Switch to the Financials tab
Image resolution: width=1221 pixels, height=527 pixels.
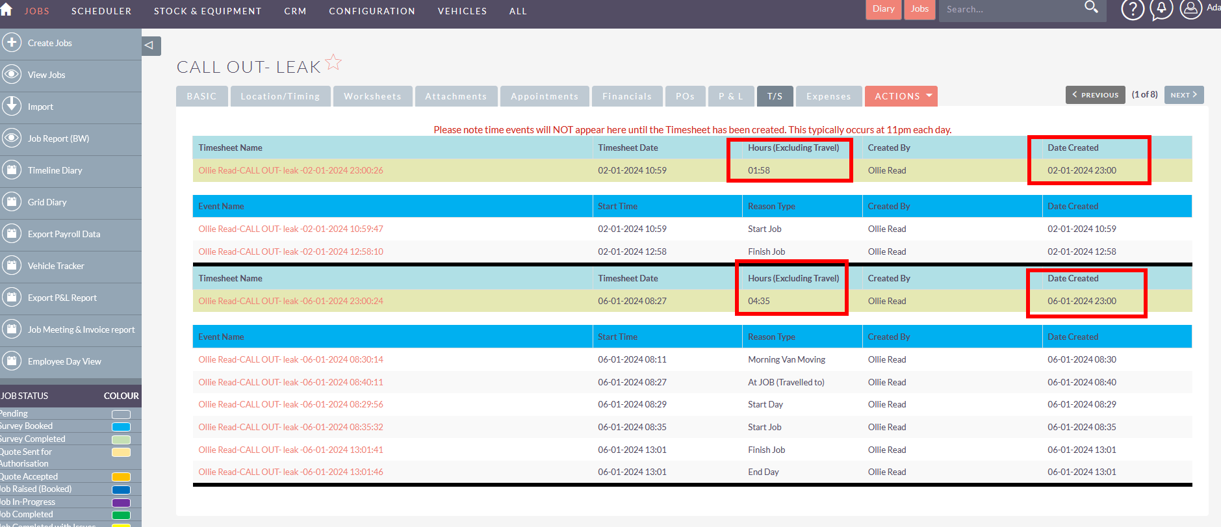click(627, 96)
